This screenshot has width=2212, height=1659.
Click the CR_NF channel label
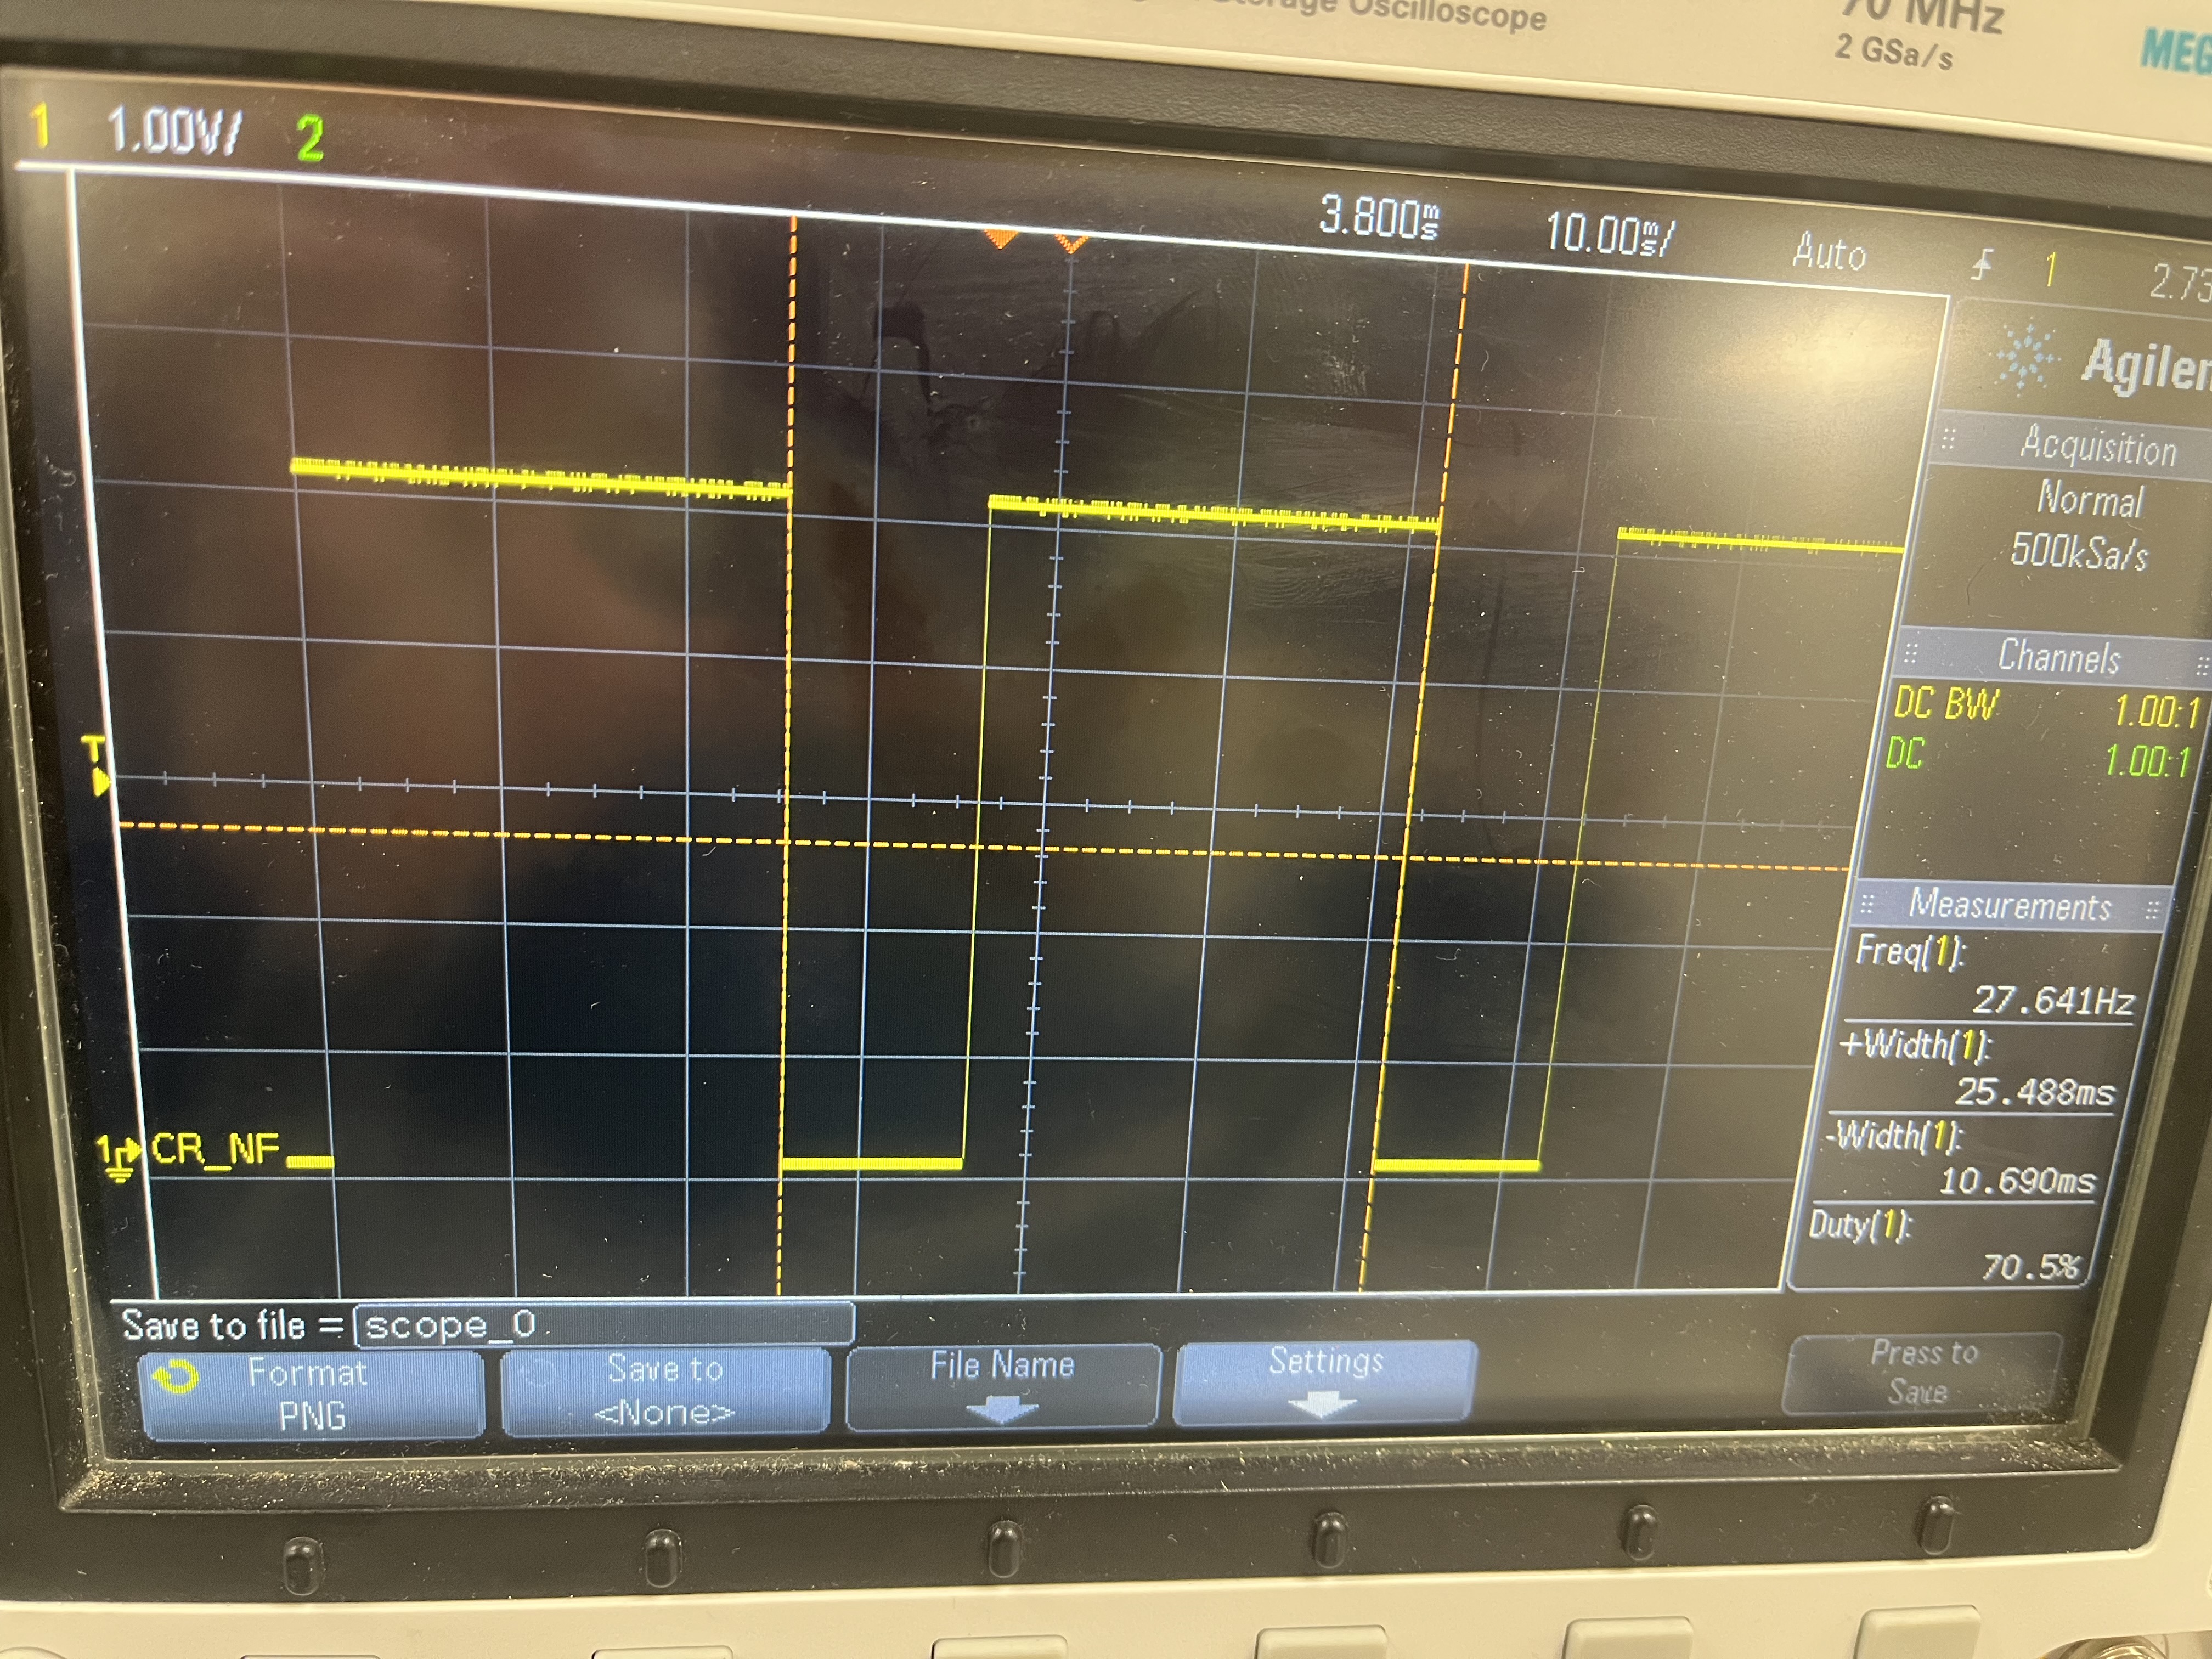(215, 1148)
